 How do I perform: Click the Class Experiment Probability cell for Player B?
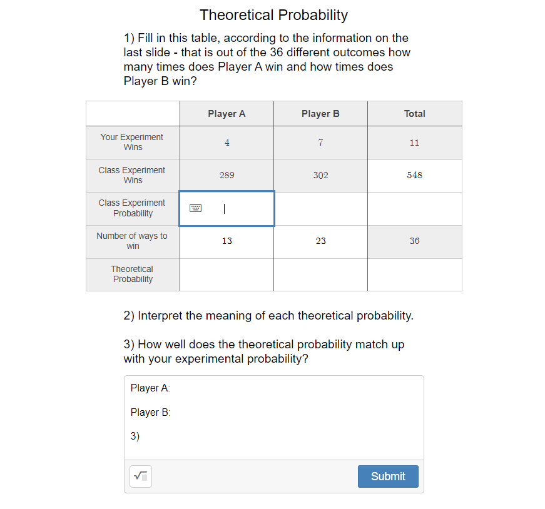point(320,208)
